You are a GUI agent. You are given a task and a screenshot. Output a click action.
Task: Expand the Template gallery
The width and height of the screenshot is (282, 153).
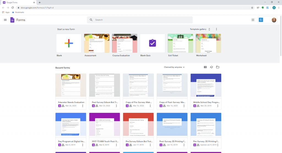click(x=200, y=29)
